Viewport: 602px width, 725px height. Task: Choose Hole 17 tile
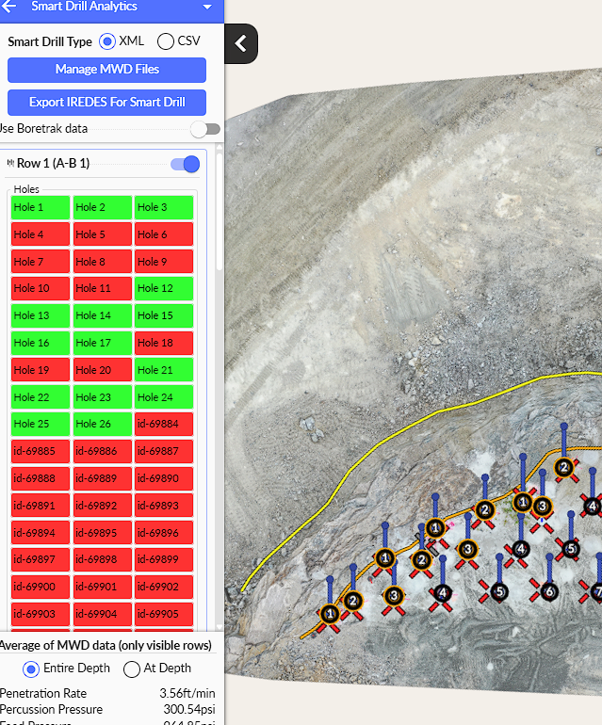click(x=103, y=343)
